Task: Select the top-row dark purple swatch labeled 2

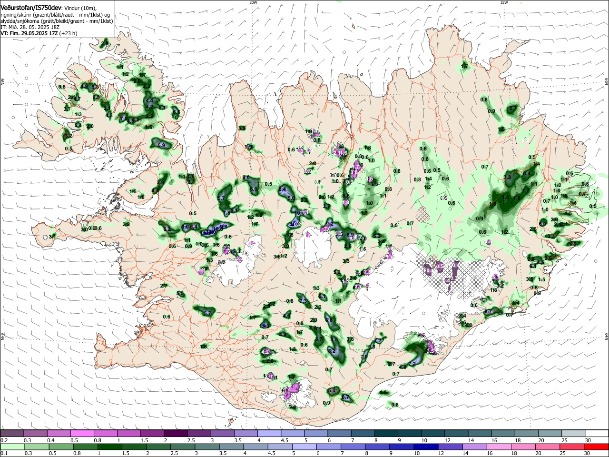Action: click(175, 433)
